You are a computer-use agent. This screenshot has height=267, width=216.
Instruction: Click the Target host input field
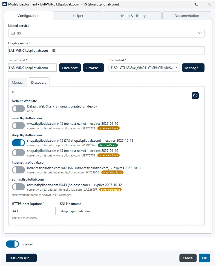pyautogui.click(x=32, y=68)
